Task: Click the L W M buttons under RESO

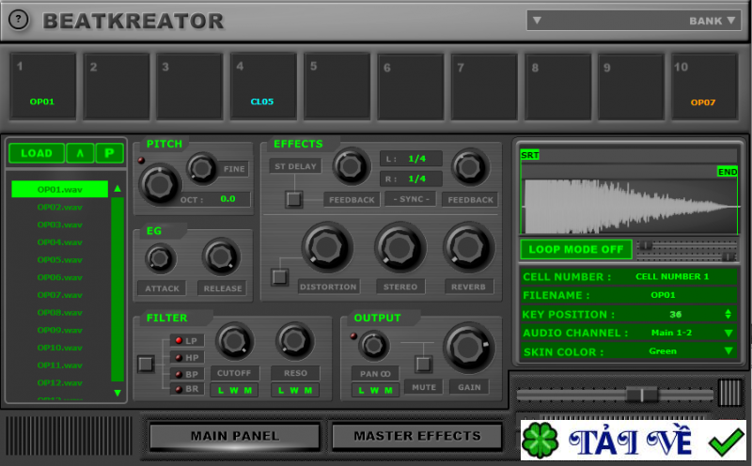Action: (x=295, y=390)
